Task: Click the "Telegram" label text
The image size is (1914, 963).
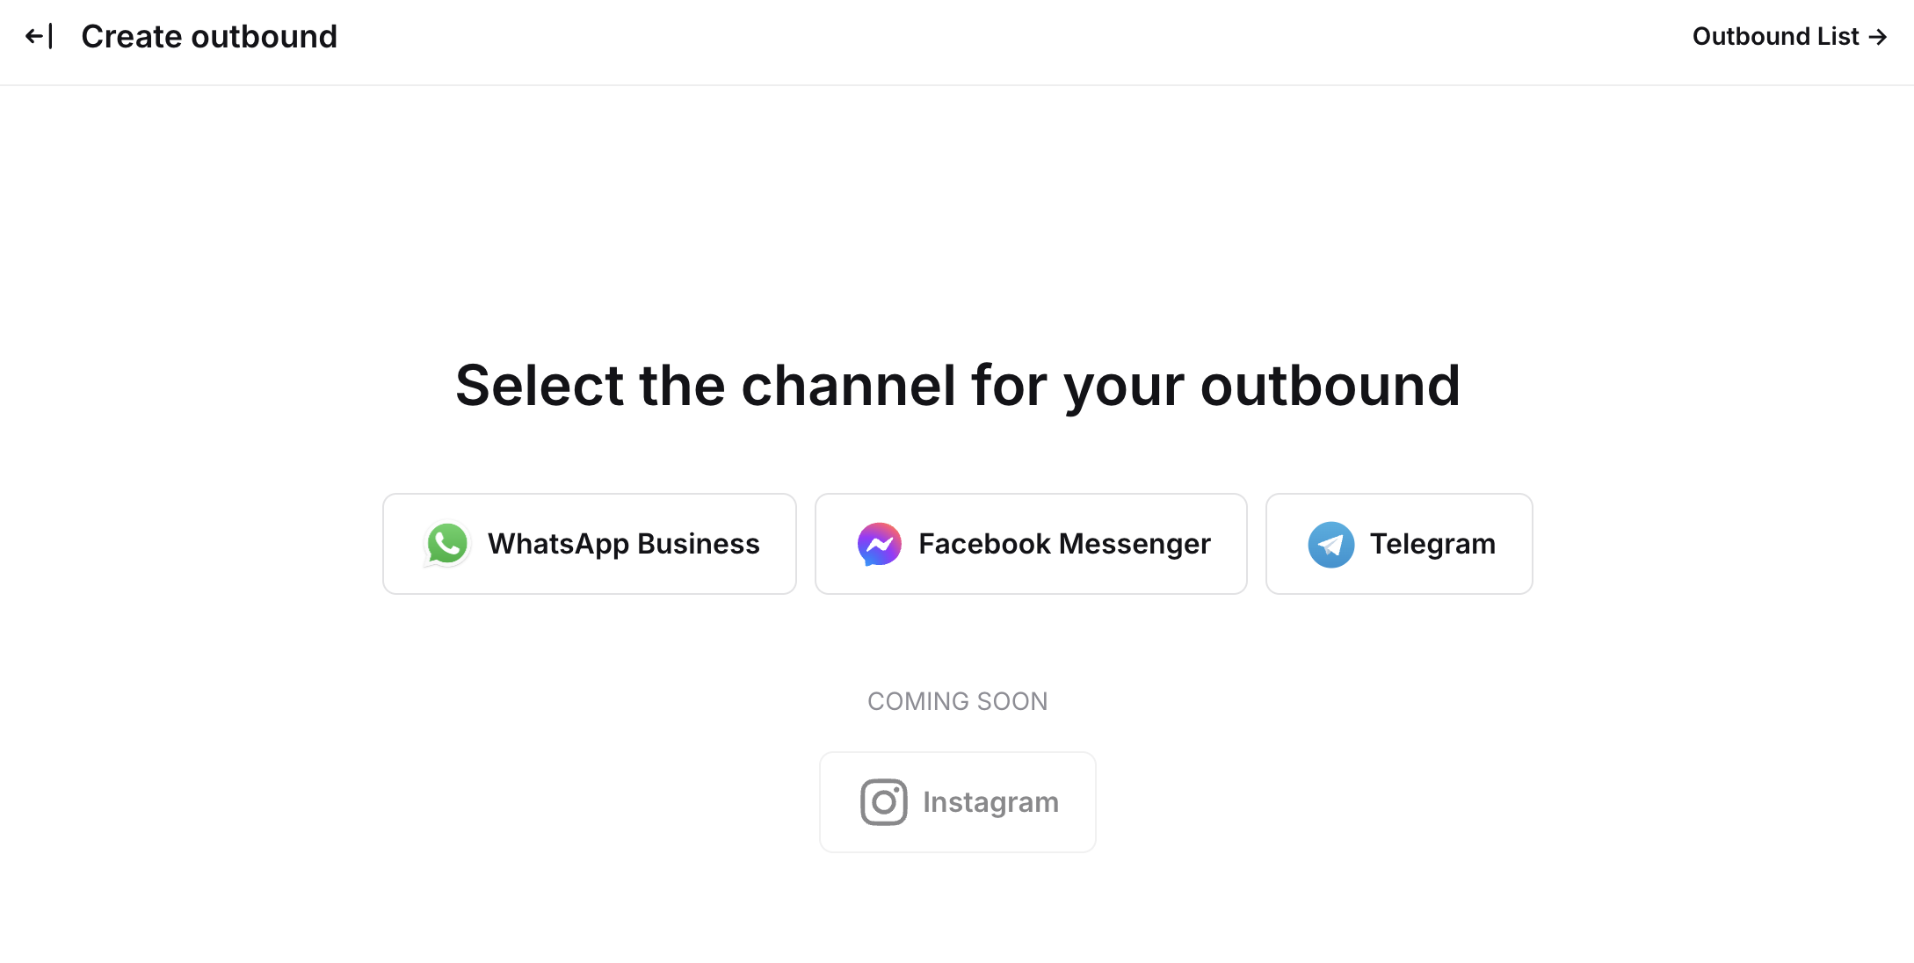Action: click(x=1432, y=544)
